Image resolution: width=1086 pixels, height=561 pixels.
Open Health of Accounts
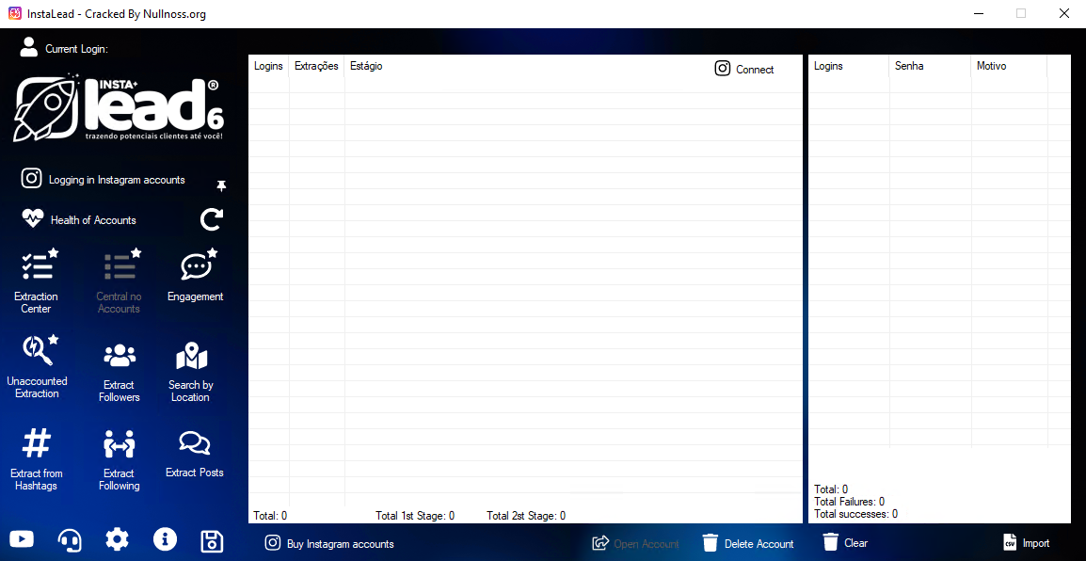pyautogui.click(x=79, y=219)
